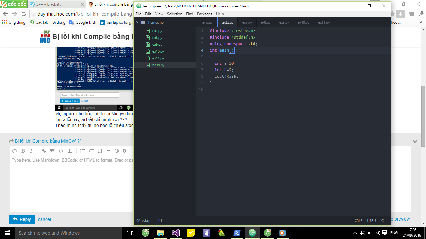426x239 pixels.
Task: Click the blue Reply button
Action: 22,219
